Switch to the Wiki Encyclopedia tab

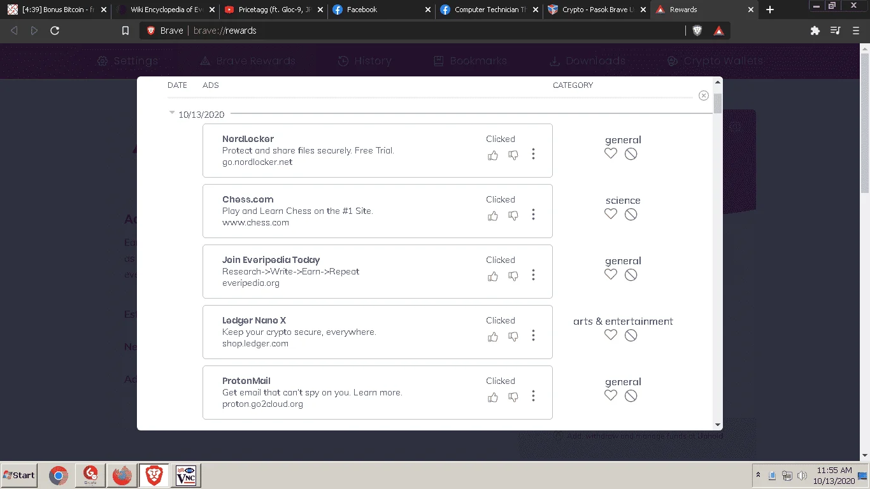[164, 10]
